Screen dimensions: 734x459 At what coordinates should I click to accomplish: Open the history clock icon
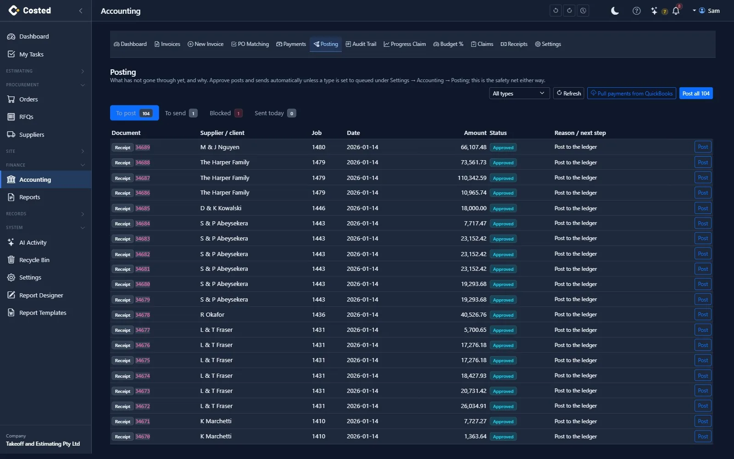pyautogui.click(x=583, y=11)
